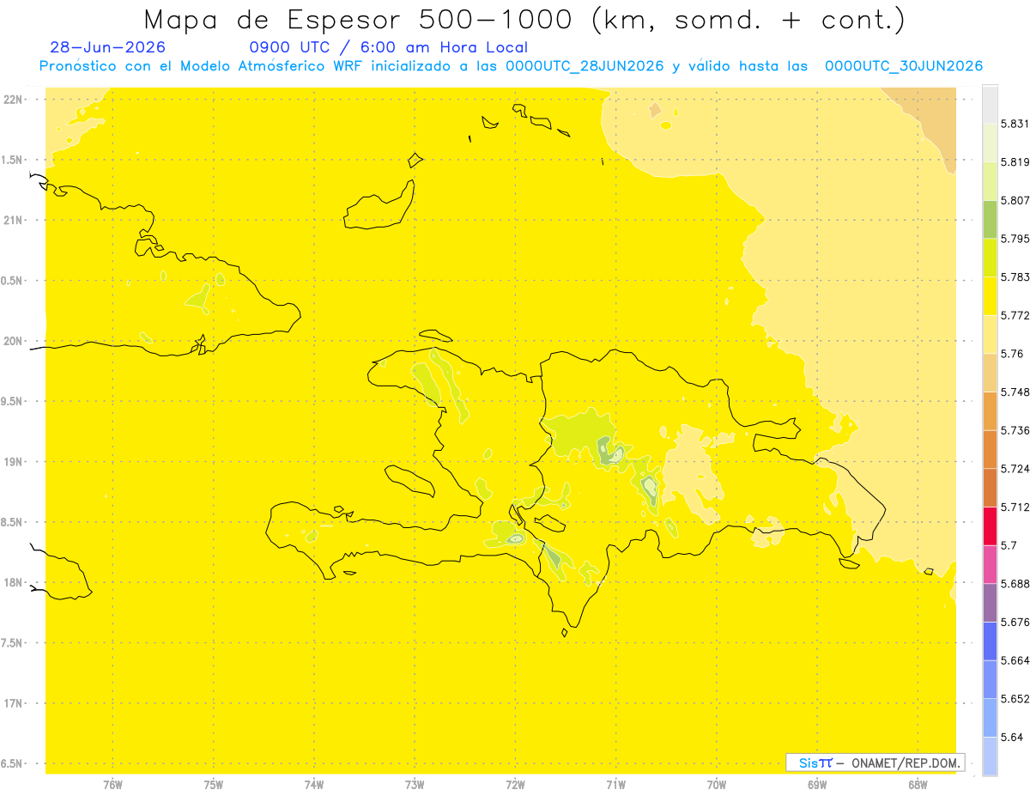The height and width of the screenshot is (796, 1030).
Task: Click the green legend swatch between 5.795 and 5.807
Action: [990, 219]
